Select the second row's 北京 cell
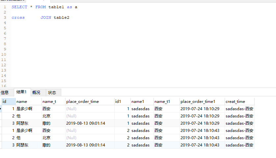Image resolution: width=276 pixels, height=158 pixels. [x=46, y=116]
